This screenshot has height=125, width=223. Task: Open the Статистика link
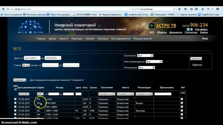click(x=191, y=32)
